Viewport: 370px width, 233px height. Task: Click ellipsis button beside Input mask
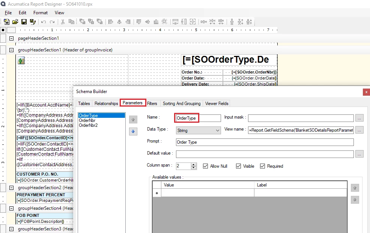(359, 118)
